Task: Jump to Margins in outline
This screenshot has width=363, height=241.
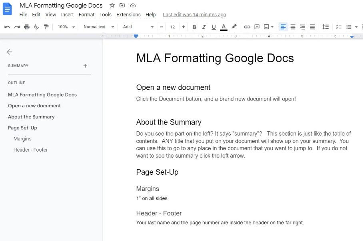Action: pos(22,138)
